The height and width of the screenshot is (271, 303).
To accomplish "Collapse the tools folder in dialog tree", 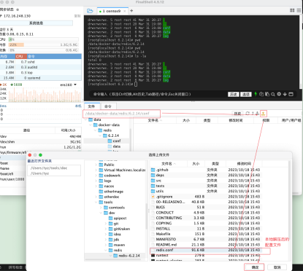I will (96, 202).
